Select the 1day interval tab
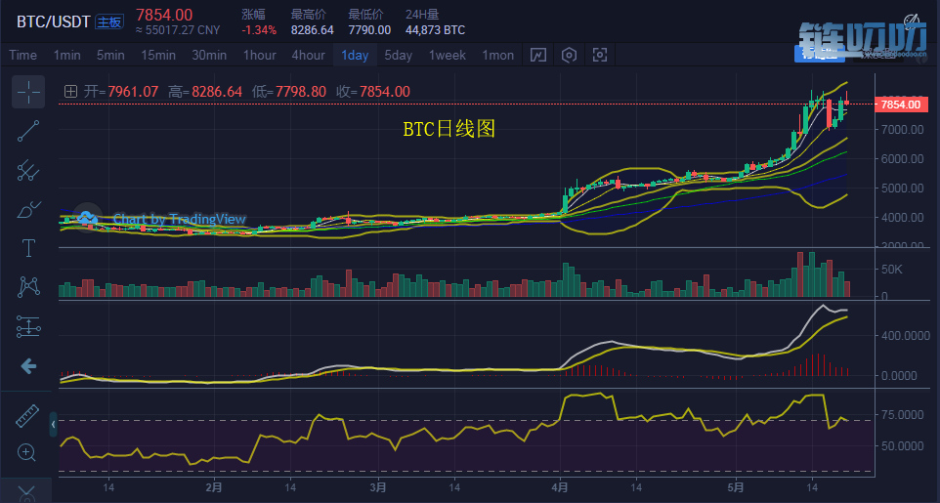Viewport: 940px width, 503px height. click(x=355, y=55)
